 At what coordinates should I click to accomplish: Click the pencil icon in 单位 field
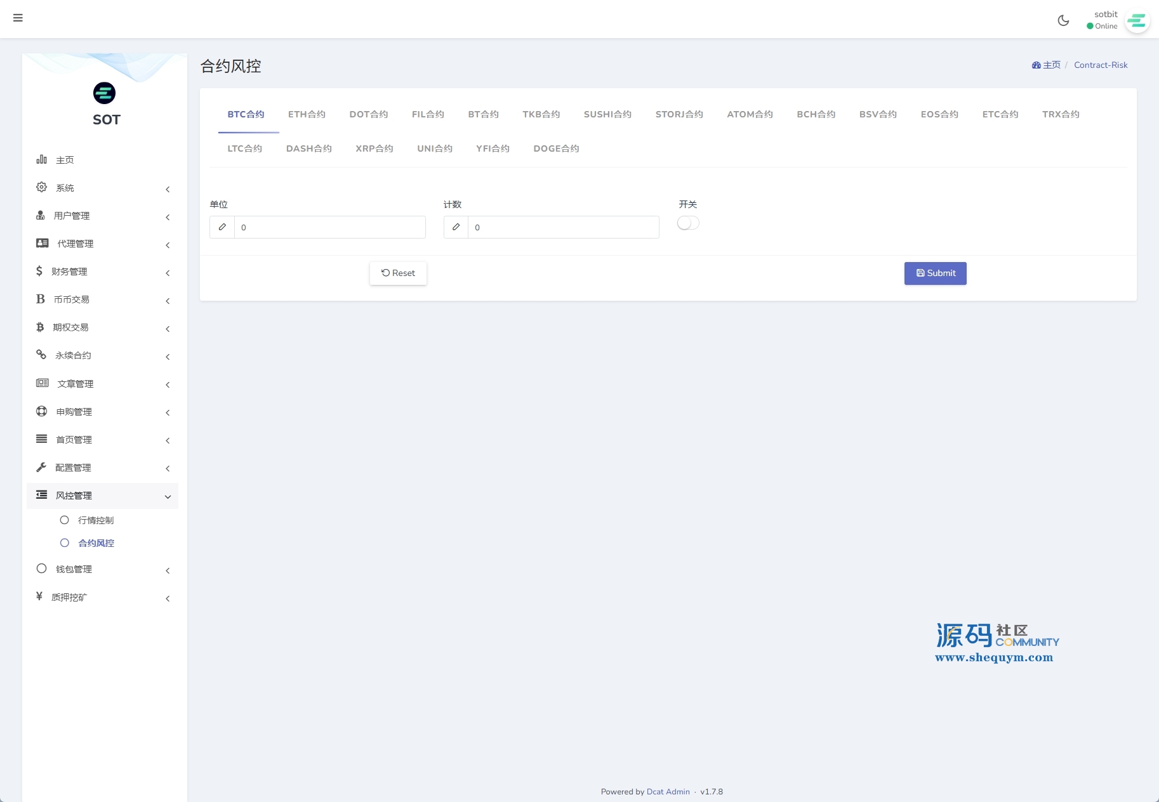222,227
